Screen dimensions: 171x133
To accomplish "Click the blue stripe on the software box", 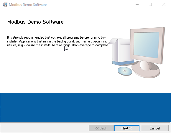I will click(123, 63).
